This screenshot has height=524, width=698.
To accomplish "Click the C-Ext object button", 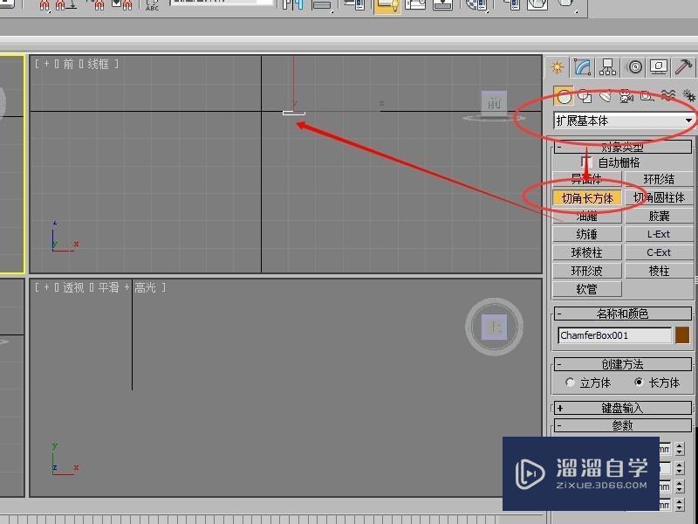I will point(660,252).
